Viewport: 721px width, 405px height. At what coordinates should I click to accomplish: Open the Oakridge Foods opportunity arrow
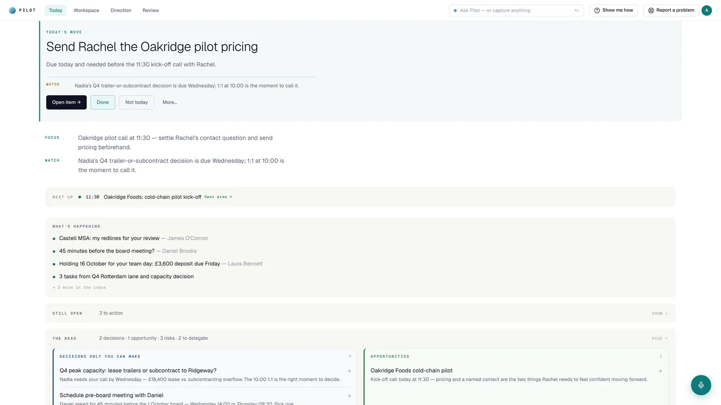click(660, 371)
